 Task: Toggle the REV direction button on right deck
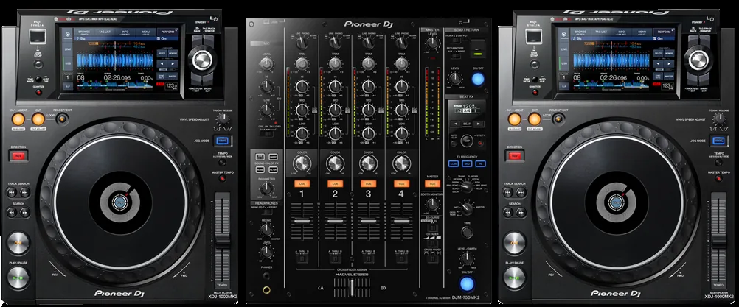(x=514, y=156)
